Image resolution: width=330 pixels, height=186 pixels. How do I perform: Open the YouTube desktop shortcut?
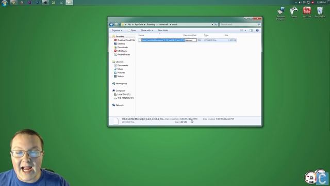coord(307,12)
